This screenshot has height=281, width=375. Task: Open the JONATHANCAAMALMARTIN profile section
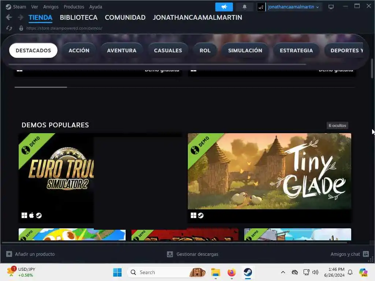tap(197, 18)
